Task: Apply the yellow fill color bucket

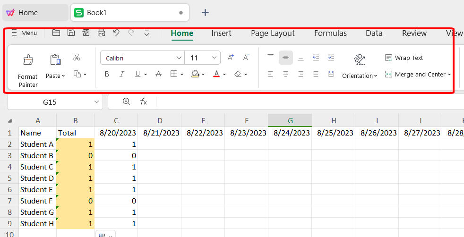Action: coord(195,74)
